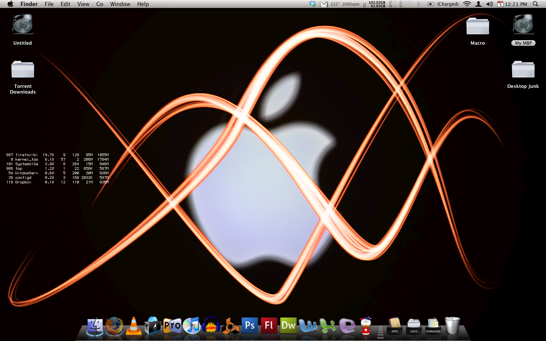546x341 pixels.
Task: Open the Edit menu
Action: pos(66,4)
